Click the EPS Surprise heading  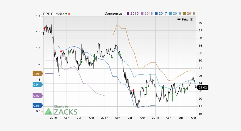(54, 14)
